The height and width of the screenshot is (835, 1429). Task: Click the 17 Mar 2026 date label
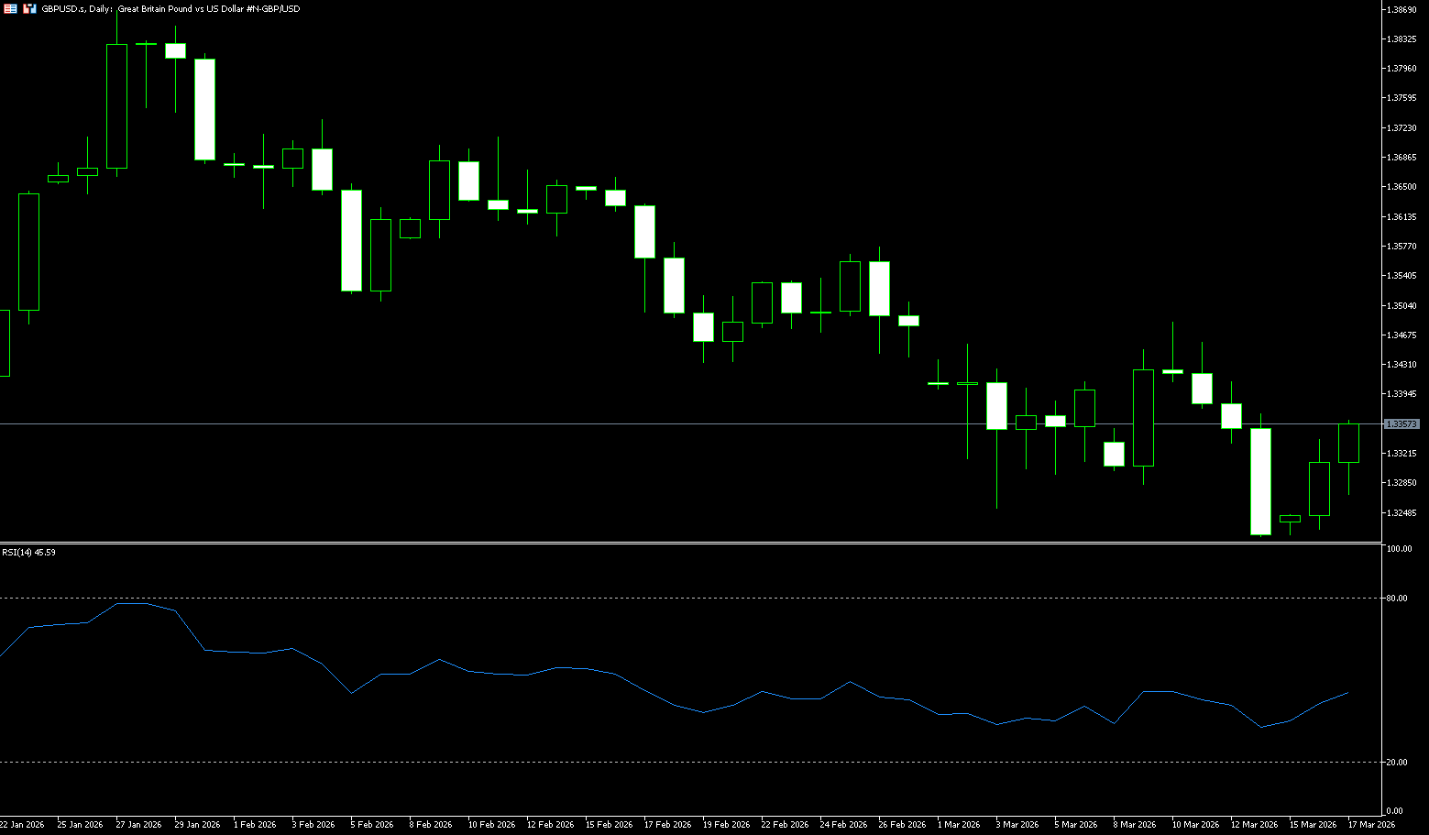point(1371,825)
